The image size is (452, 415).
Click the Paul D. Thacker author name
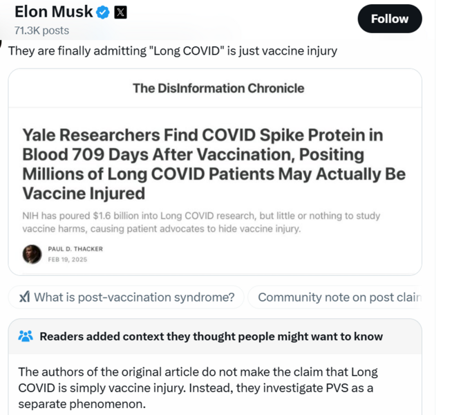point(75,249)
